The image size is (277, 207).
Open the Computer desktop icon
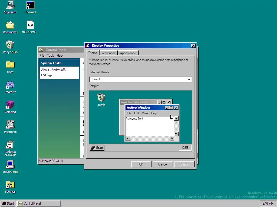click(10, 7)
